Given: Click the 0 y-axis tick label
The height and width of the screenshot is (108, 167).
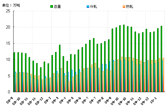Looking at the screenshot, I should click(x=9, y=92).
